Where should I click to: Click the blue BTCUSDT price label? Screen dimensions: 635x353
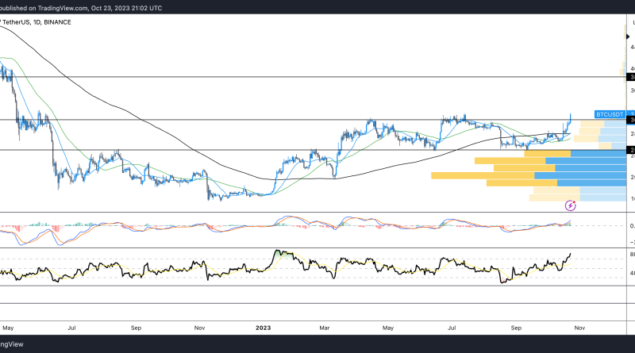click(610, 114)
